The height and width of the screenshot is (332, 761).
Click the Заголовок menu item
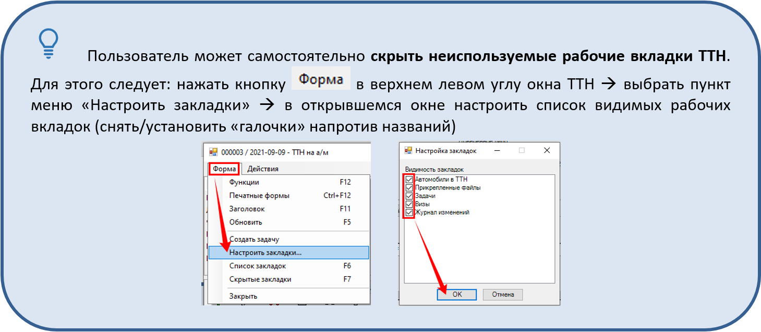click(247, 209)
